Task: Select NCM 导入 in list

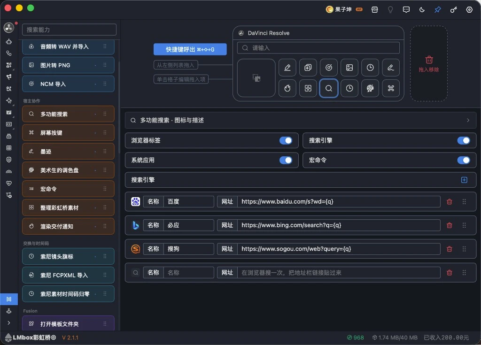Action: tap(68, 84)
